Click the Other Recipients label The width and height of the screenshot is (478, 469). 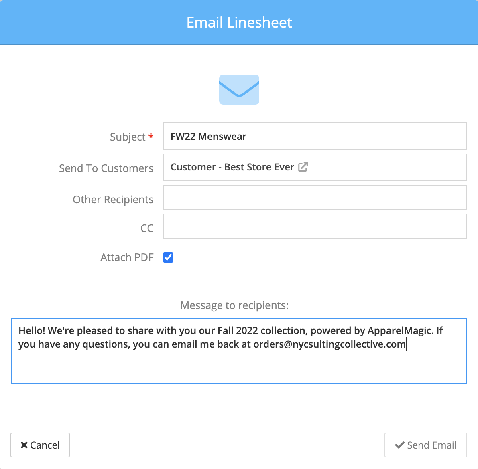[113, 200]
